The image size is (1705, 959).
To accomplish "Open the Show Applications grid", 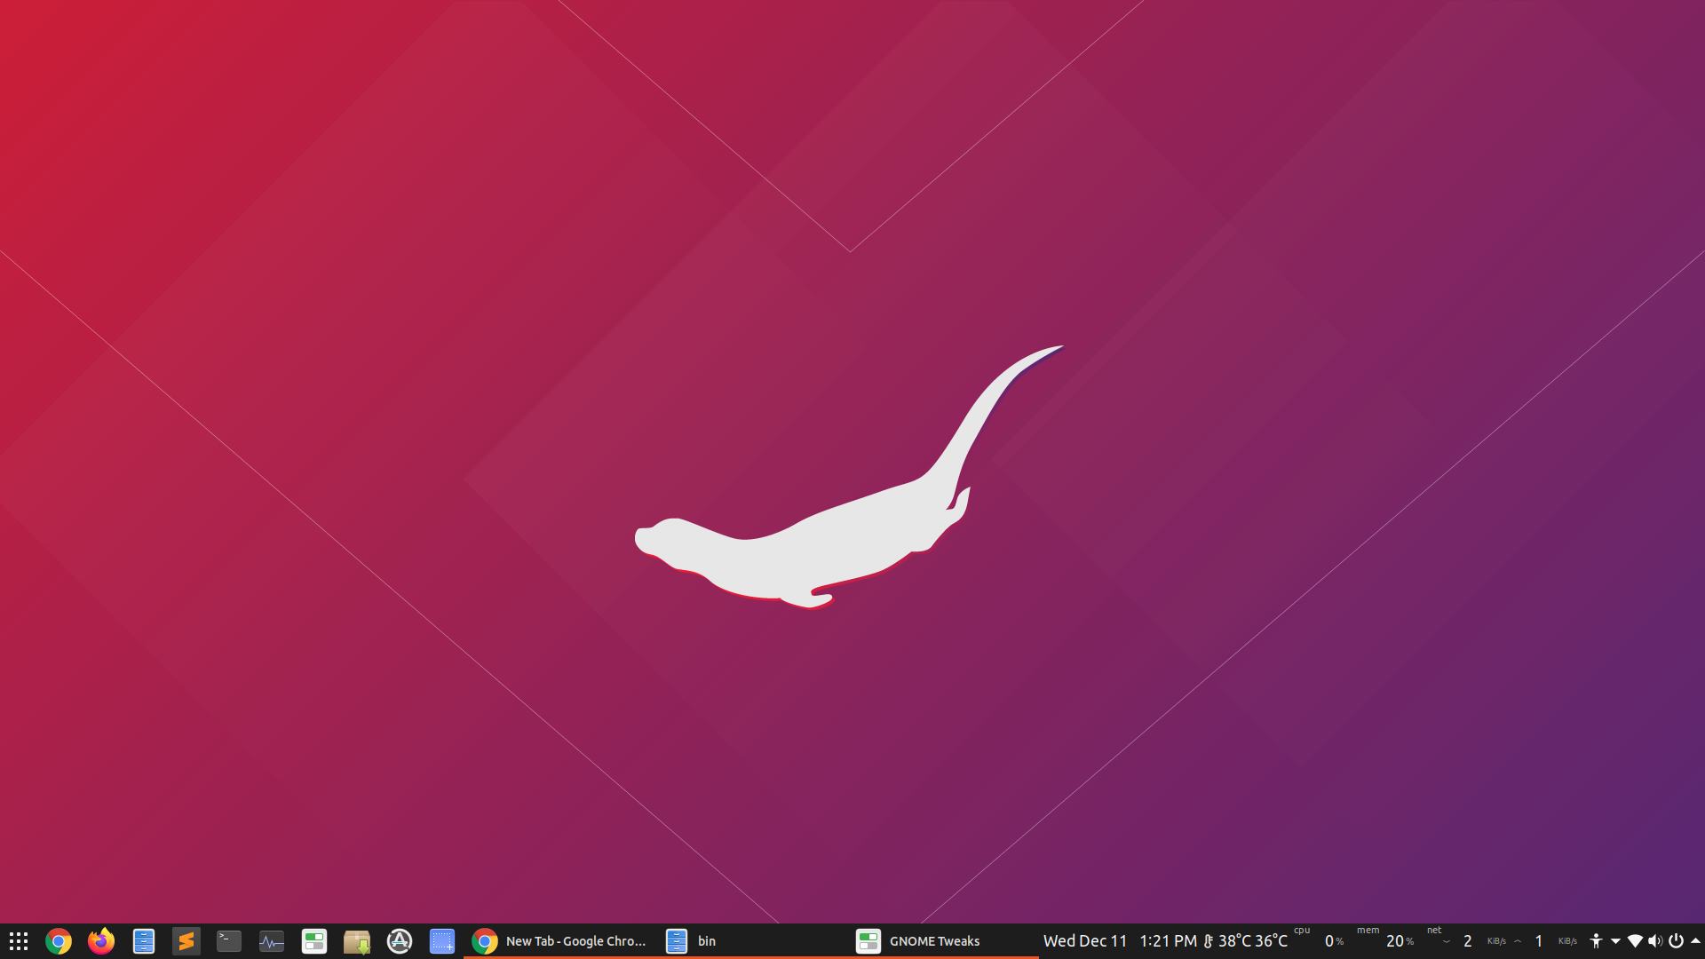I will 19,941.
